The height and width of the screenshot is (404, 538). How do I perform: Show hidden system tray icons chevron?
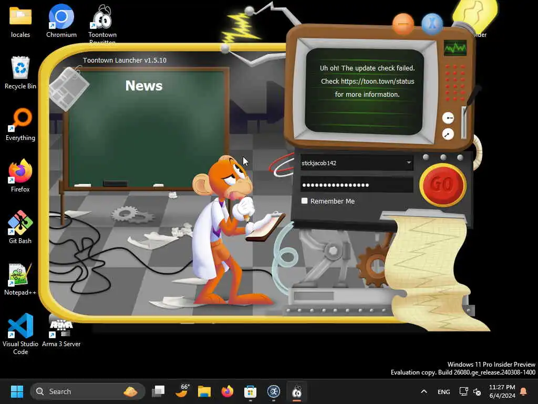[424, 391]
